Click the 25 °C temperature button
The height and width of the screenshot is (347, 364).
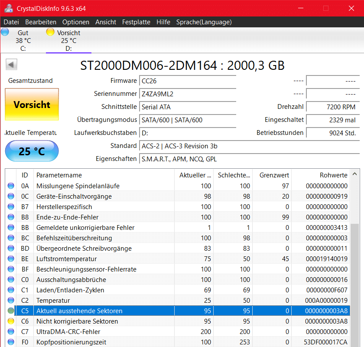click(x=32, y=151)
